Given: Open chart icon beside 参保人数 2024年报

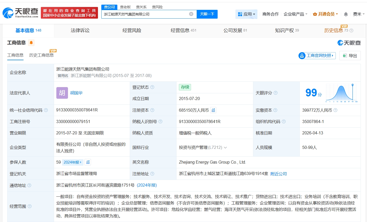Looking at the screenshot, I should pyautogui.click(x=88, y=162).
